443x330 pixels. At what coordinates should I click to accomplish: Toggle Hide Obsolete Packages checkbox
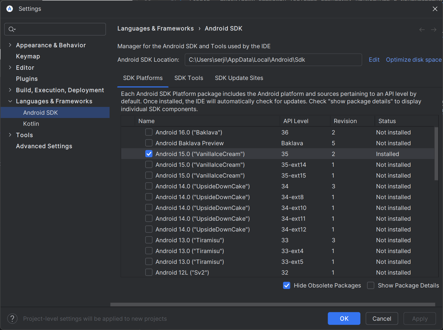tap(287, 286)
